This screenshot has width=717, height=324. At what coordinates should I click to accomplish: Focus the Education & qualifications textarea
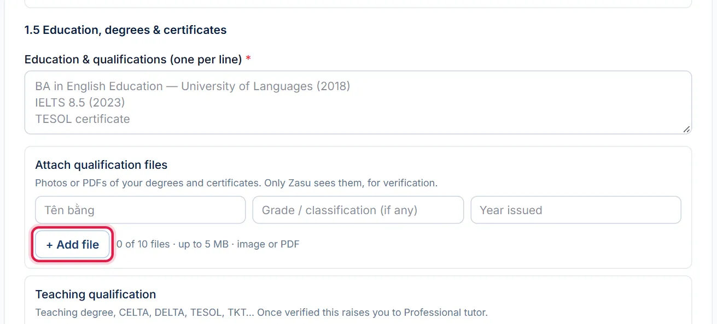358,102
